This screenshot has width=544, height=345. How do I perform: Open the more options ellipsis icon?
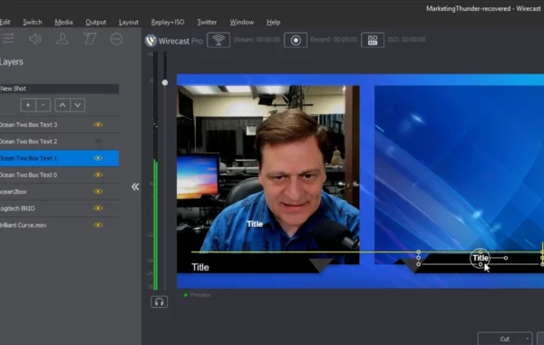[x=117, y=39]
